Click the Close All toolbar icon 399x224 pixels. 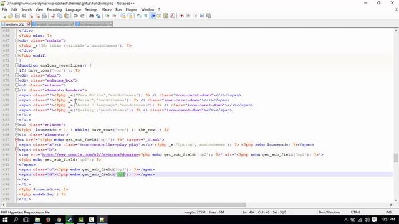37,16
